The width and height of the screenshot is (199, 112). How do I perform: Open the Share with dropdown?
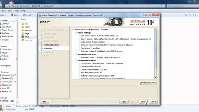28,15
